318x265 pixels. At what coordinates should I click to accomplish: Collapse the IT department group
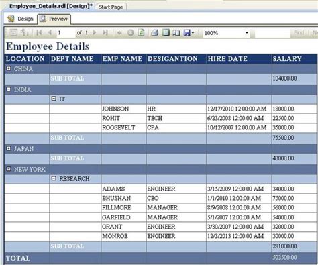(x=54, y=99)
